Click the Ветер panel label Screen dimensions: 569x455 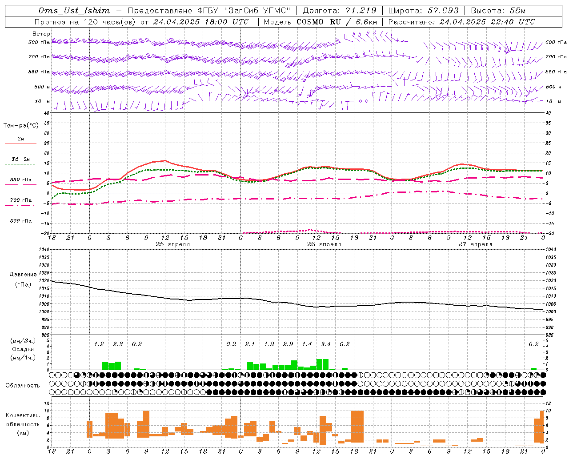[x=41, y=34]
